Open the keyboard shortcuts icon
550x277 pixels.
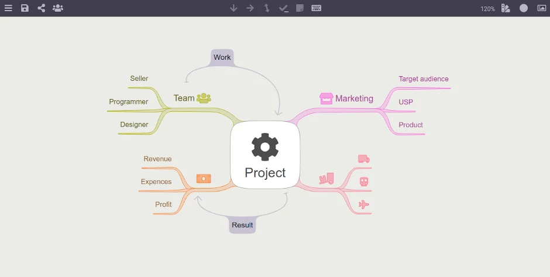point(317,8)
